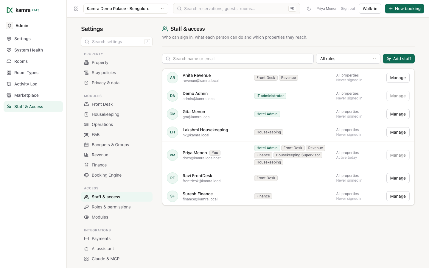This screenshot has width=429, height=268.
Task: Click the Sign out link
Action: click(x=348, y=9)
